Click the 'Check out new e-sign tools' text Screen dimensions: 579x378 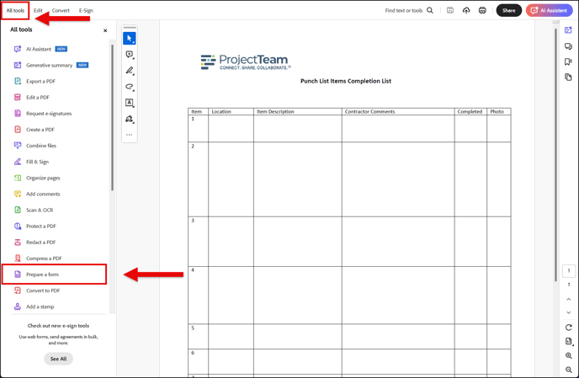[x=58, y=326]
